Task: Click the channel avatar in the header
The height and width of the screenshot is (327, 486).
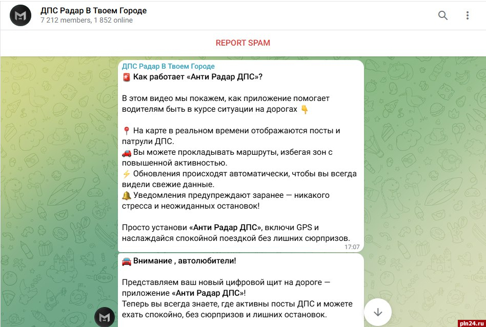Action: click(x=21, y=15)
